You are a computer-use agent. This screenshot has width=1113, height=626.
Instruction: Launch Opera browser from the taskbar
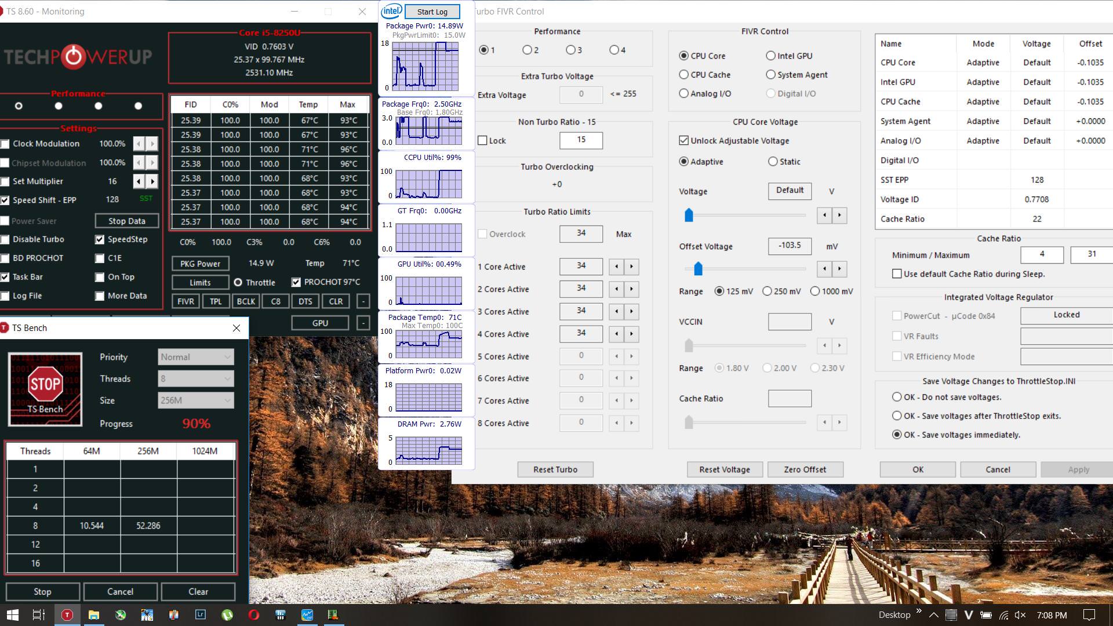[253, 615]
